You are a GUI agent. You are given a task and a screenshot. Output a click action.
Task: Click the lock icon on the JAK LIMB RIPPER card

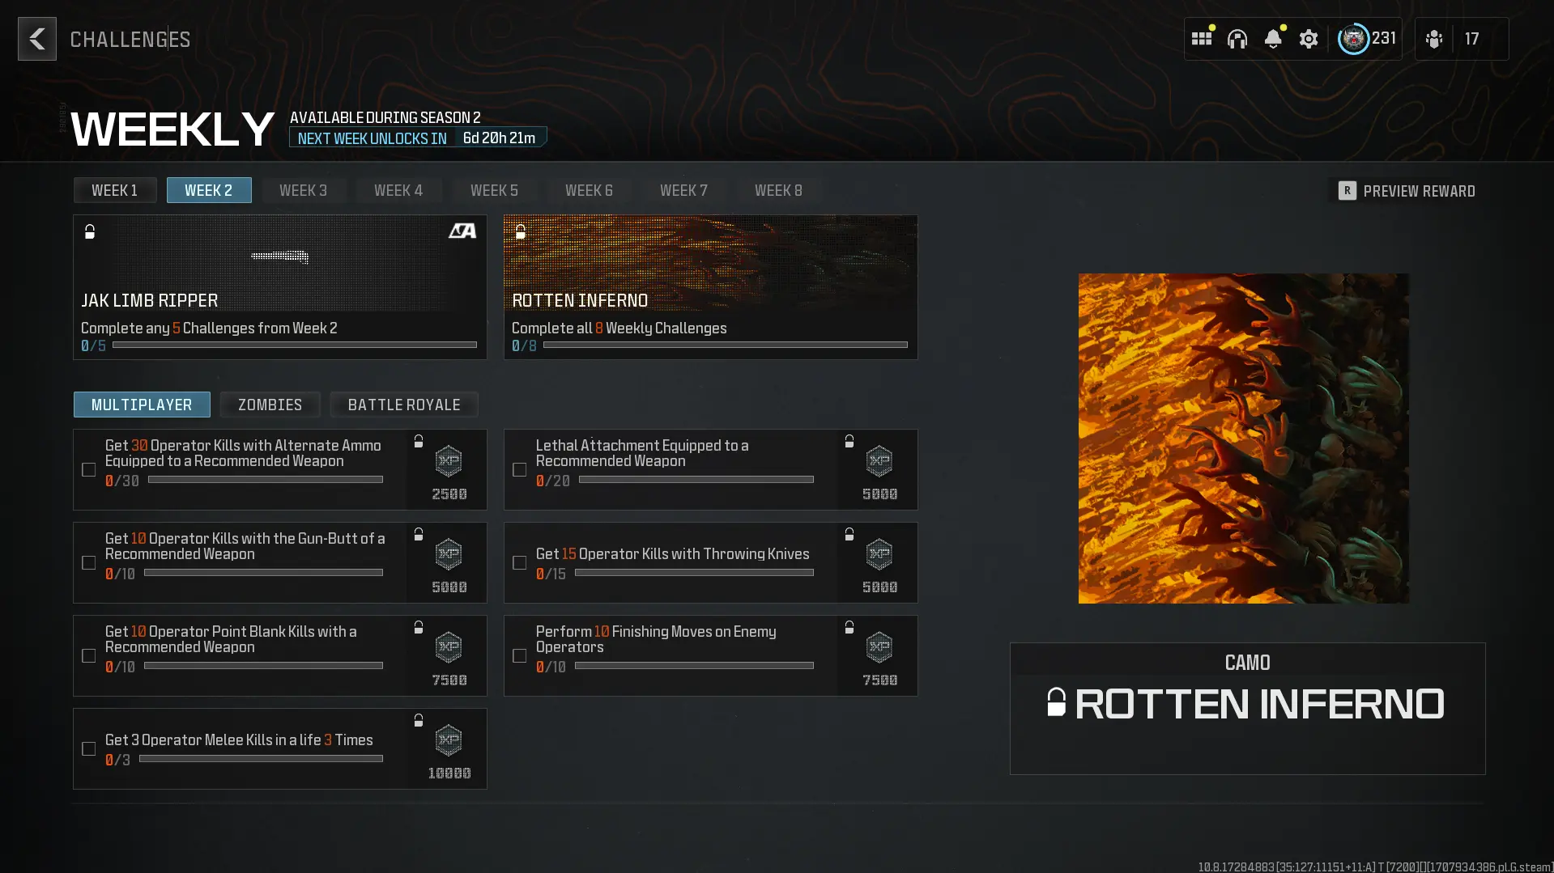coord(89,232)
